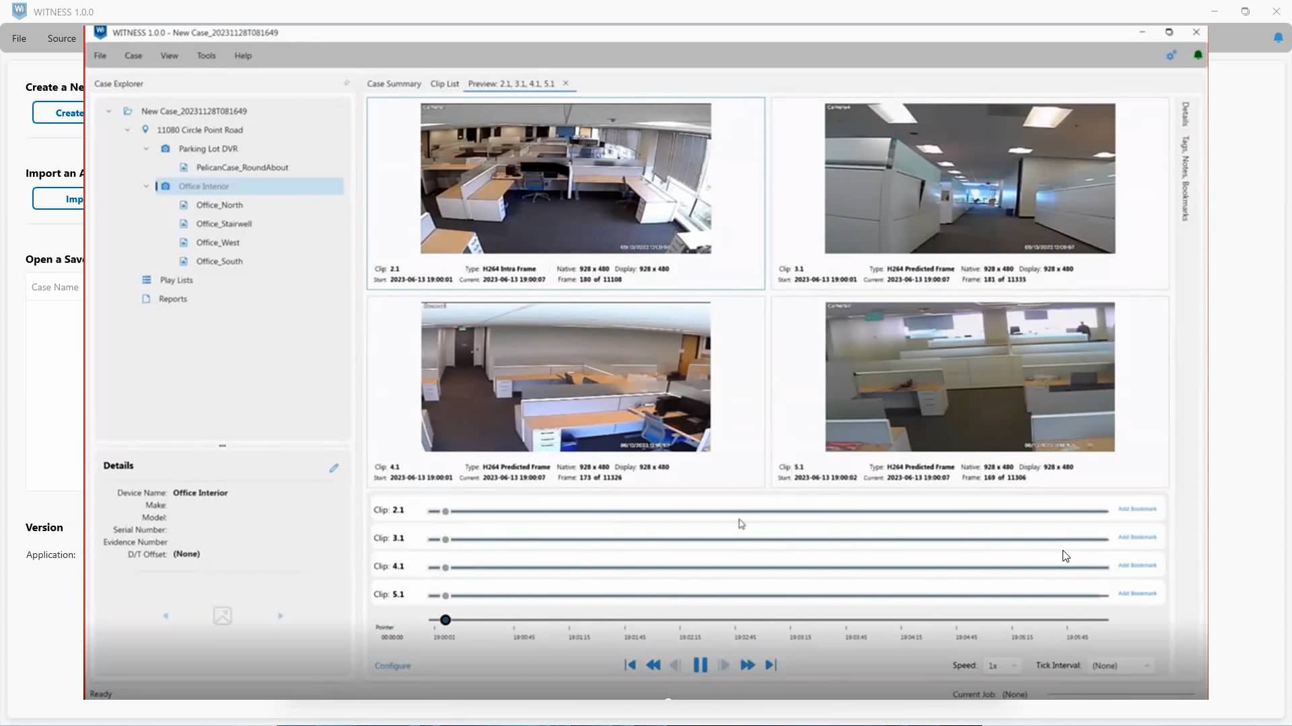
Task: Click the edit pencil icon in Details panel
Action: (x=334, y=468)
